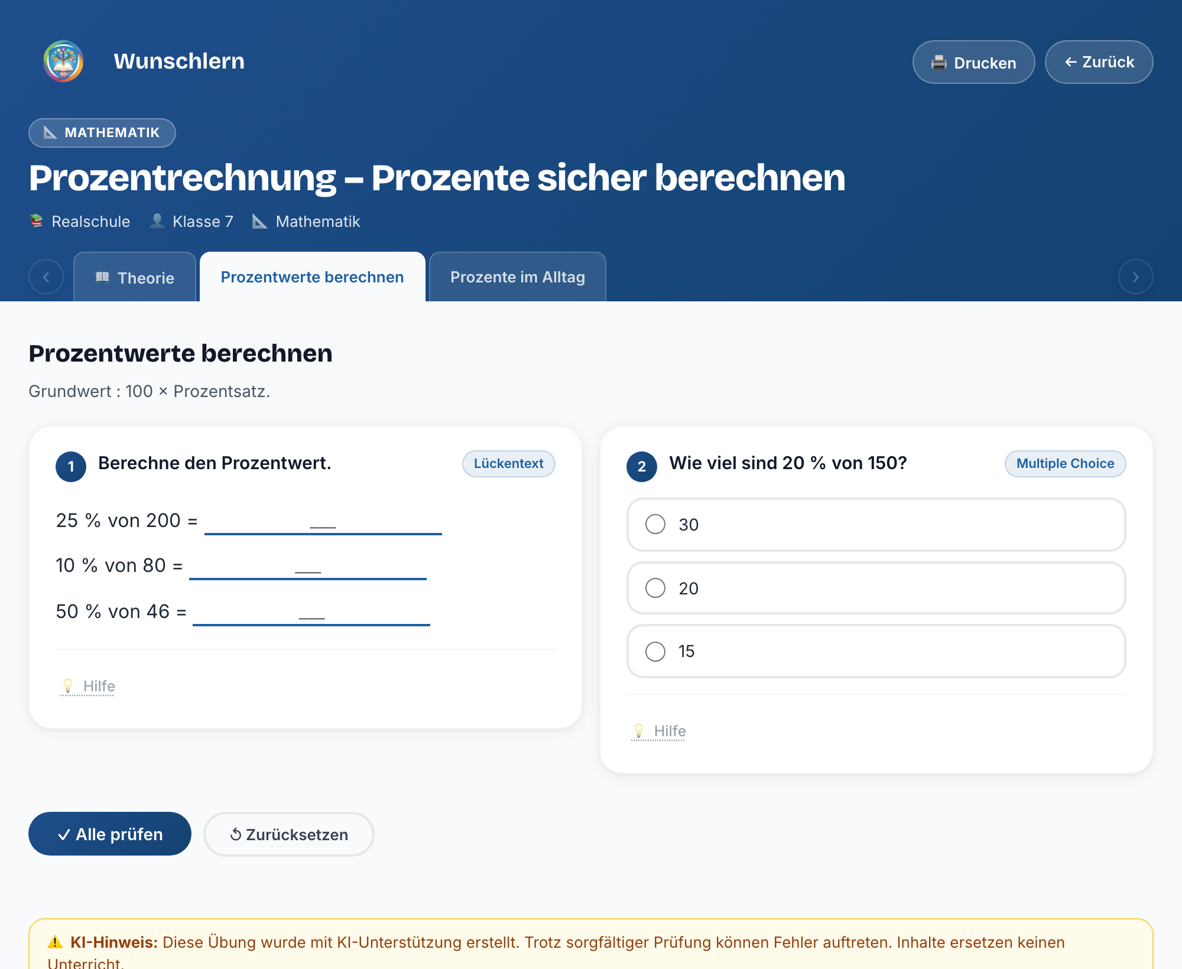Click the left tab-scroll chevron
The width and height of the screenshot is (1182, 969).
(46, 277)
